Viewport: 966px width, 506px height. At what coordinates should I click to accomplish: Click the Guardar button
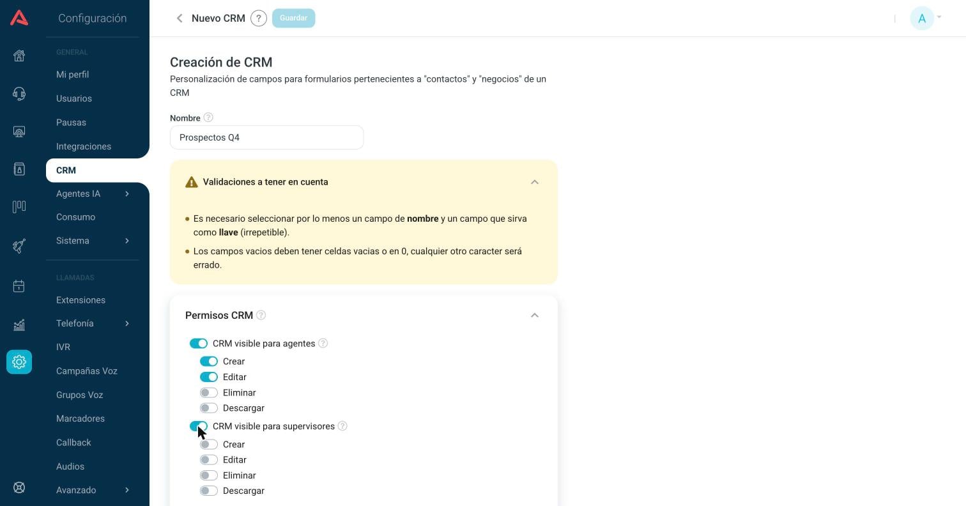coord(294,18)
